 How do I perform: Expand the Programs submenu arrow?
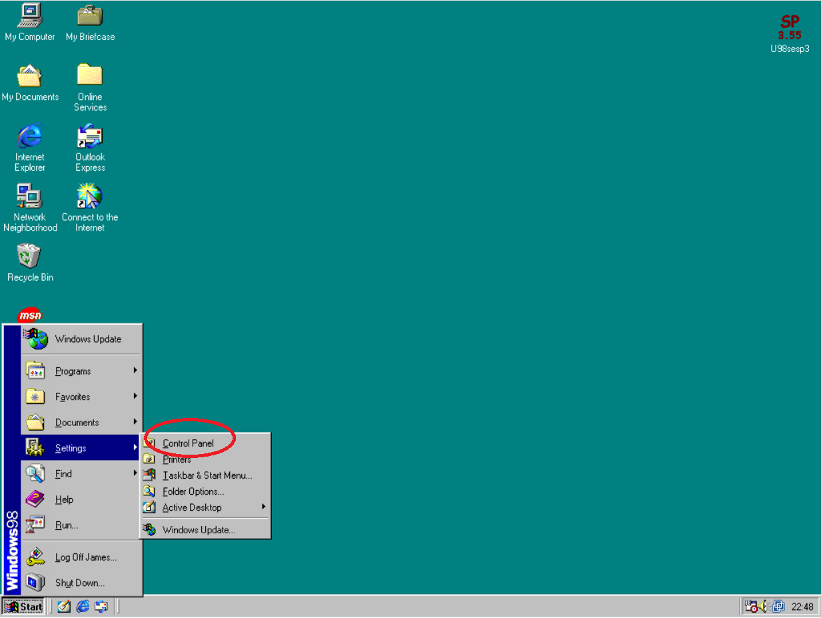tap(135, 371)
